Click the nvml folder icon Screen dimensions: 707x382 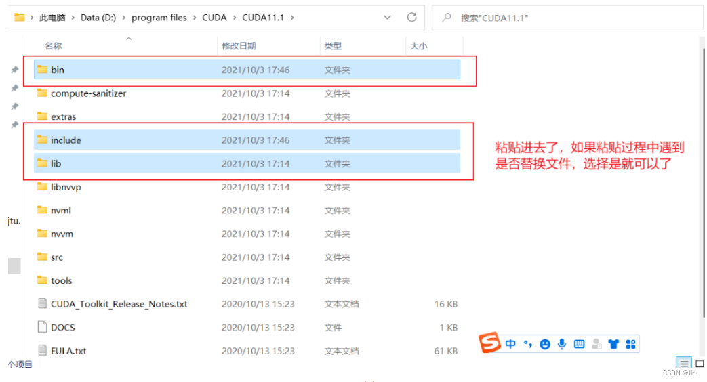pos(43,210)
